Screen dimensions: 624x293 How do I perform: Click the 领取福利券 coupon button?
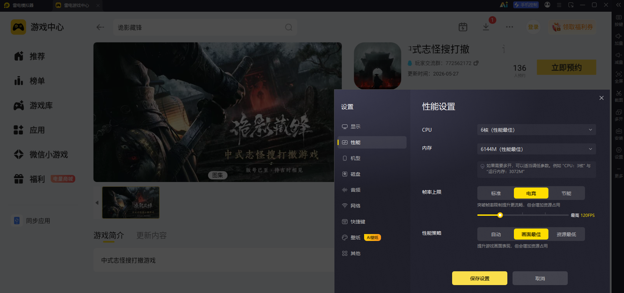point(573,27)
